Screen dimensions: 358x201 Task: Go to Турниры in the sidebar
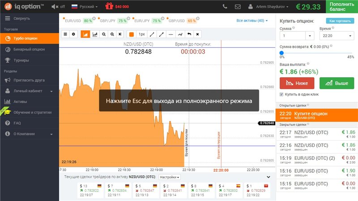pyautogui.click(x=21, y=60)
